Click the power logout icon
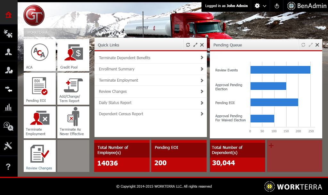Image resolution: width=328 pixels, height=195 pixels. coord(277,6)
